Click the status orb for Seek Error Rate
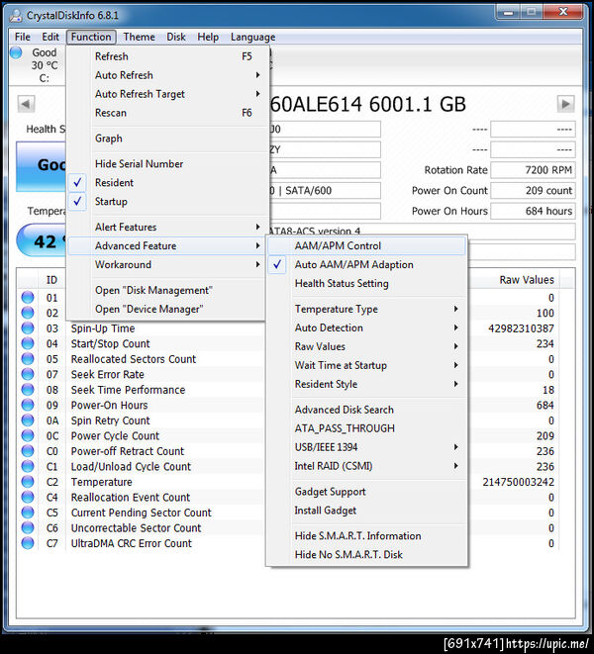 28,374
